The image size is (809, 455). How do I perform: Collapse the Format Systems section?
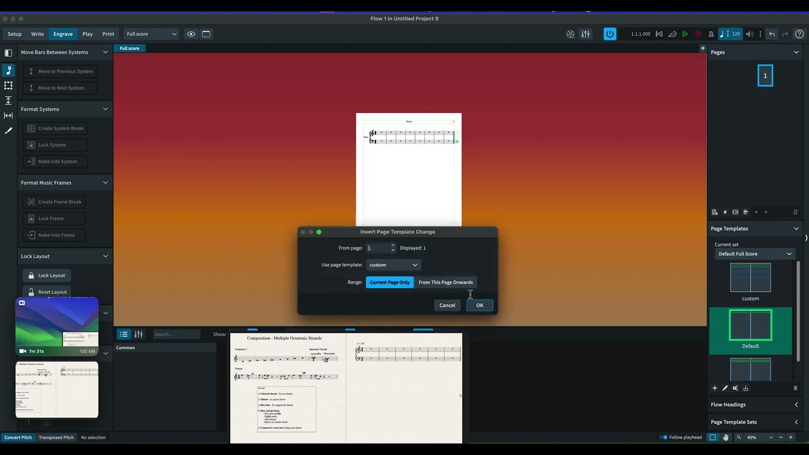(x=106, y=109)
